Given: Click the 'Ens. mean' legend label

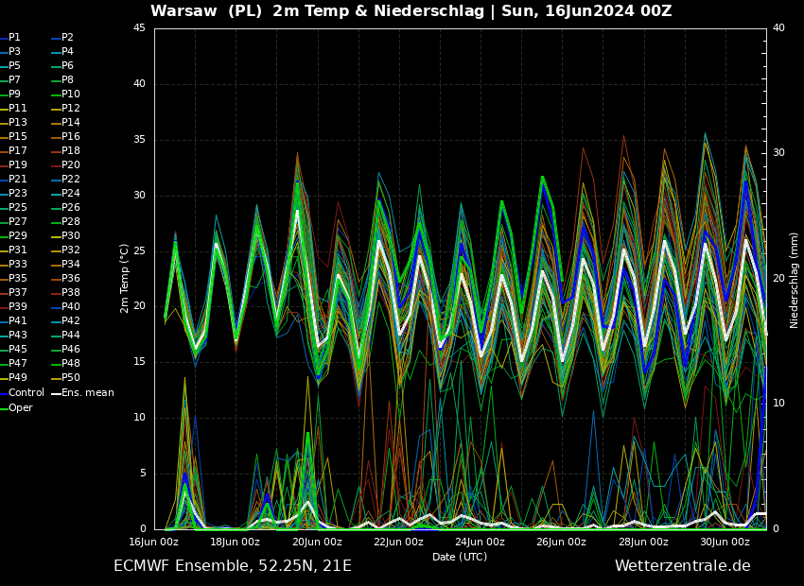Looking at the screenshot, I should pyautogui.click(x=88, y=393).
